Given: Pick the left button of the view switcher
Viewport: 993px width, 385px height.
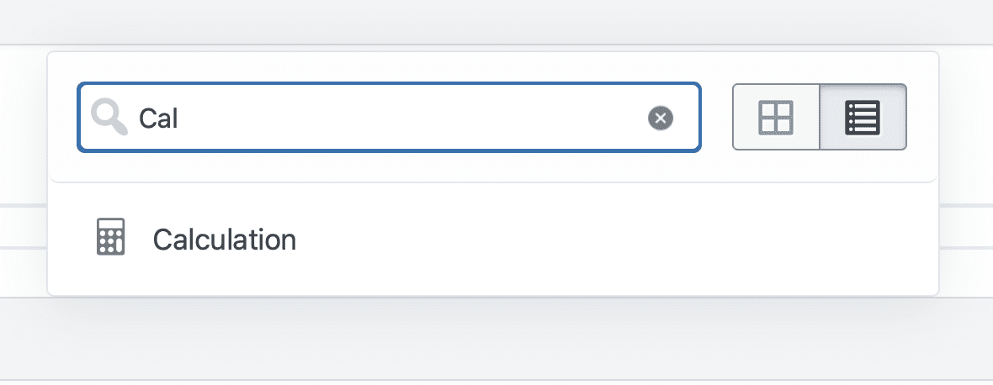Looking at the screenshot, I should point(776,118).
